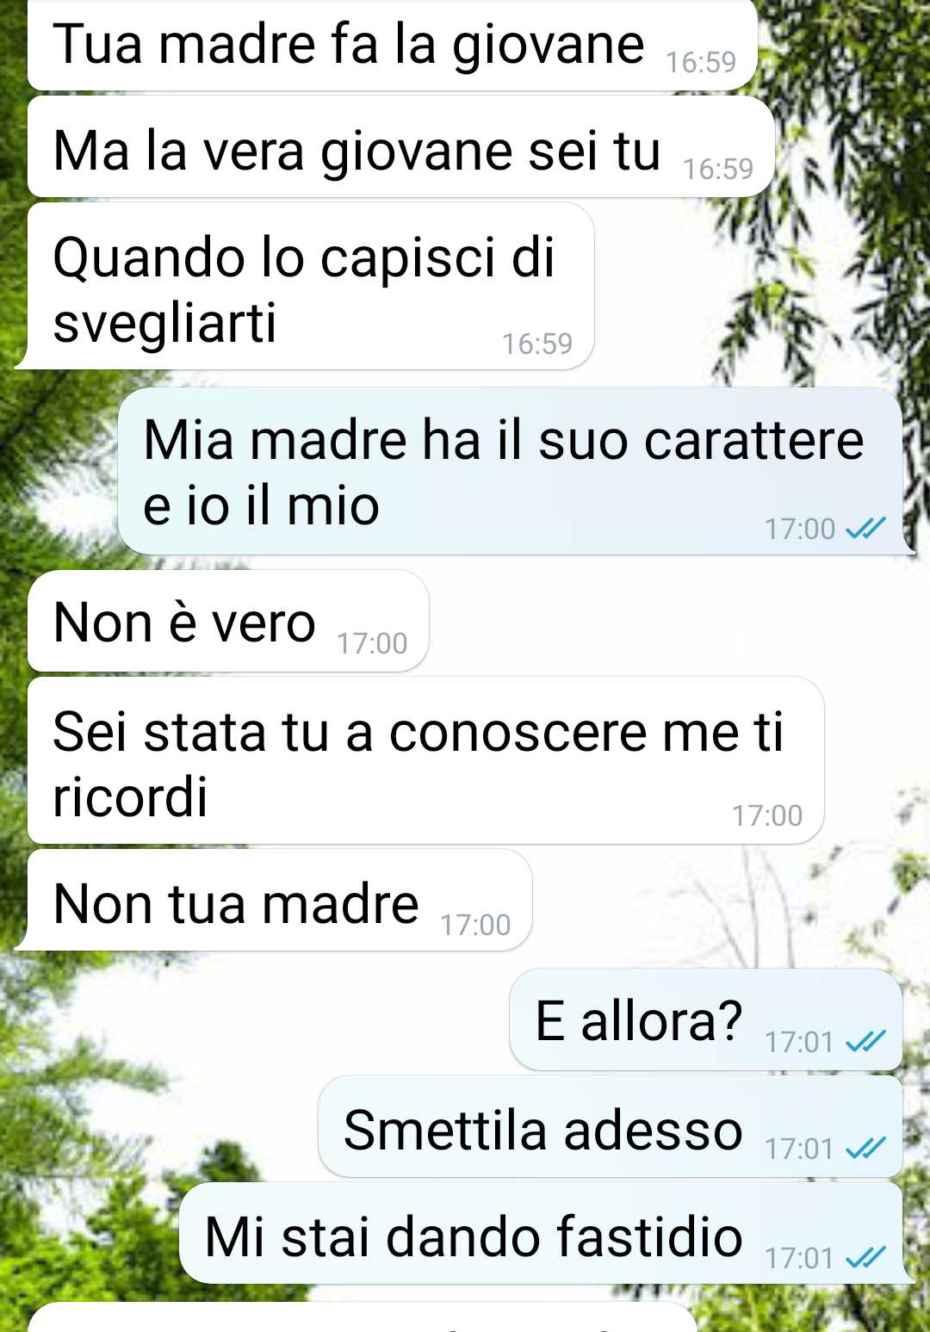The width and height of the screenshot is (930, 1332).
Task: Click 16:59 timestamp under "svegliarti"
Action: click(x=537, y=344)
